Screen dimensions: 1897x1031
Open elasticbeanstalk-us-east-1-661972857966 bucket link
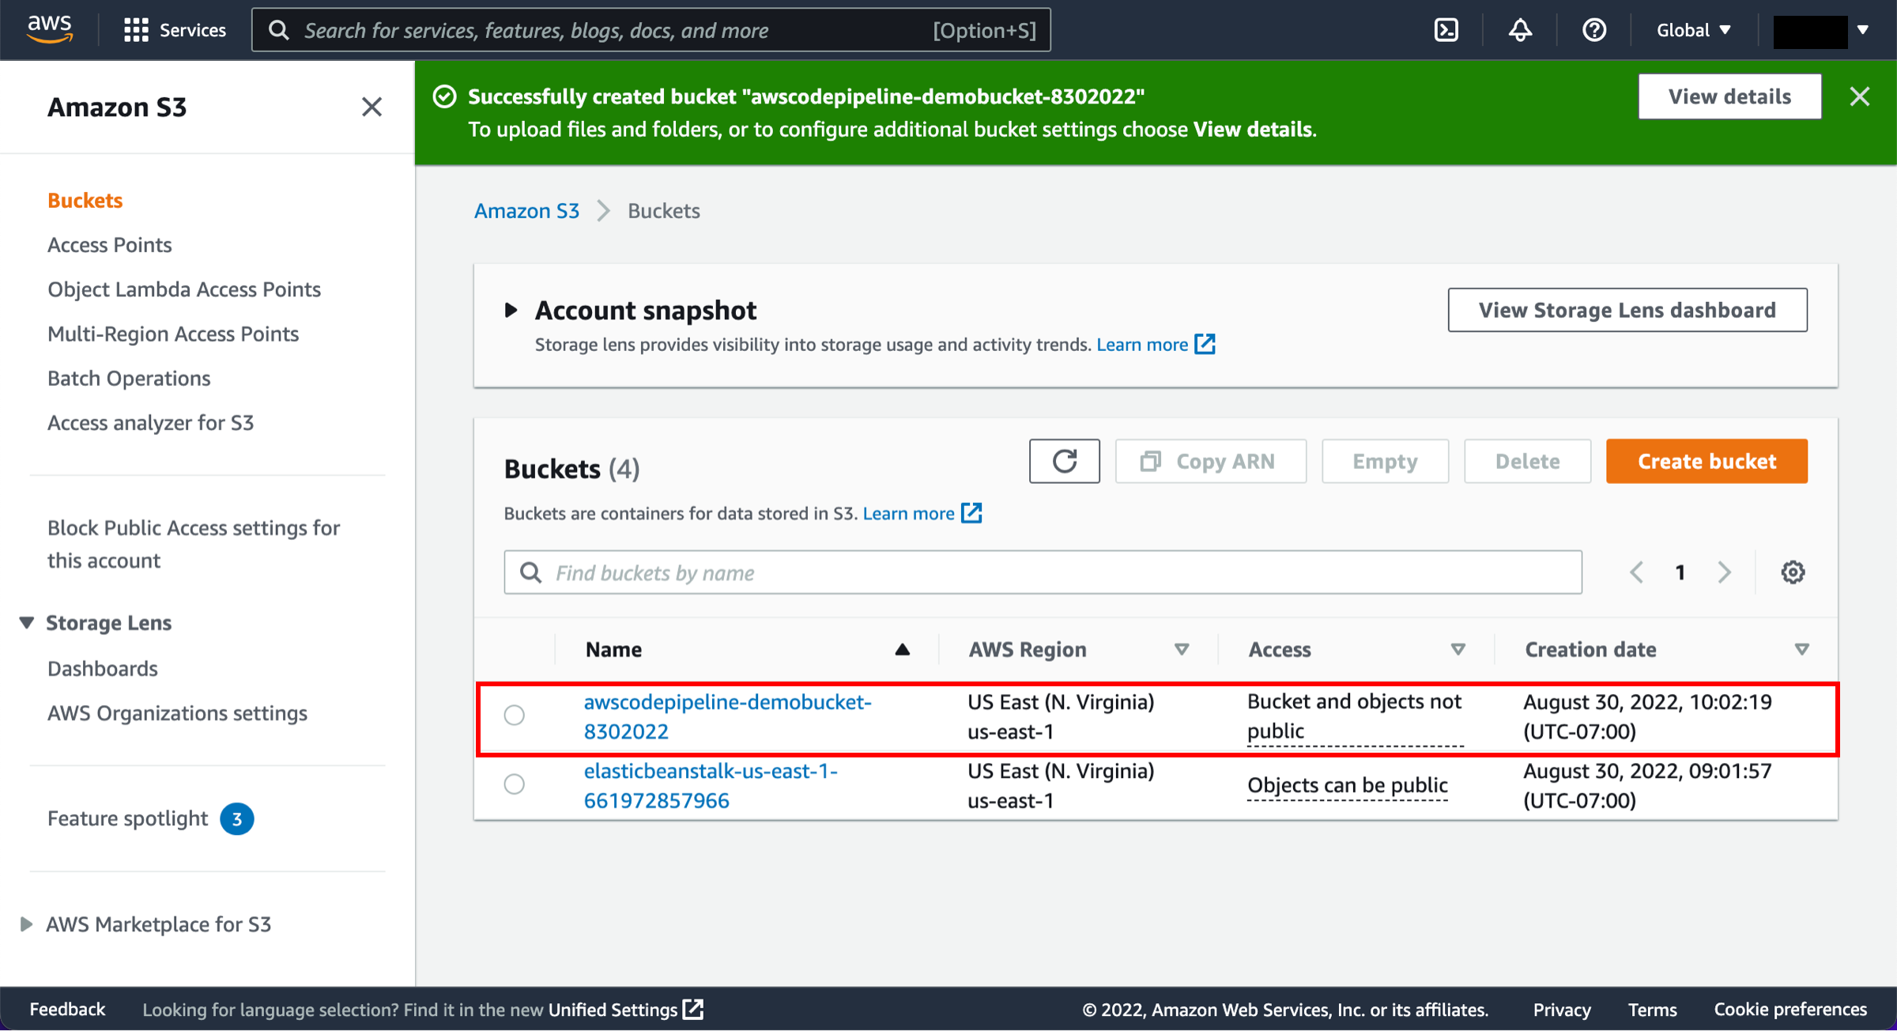[x=711, y=785]
